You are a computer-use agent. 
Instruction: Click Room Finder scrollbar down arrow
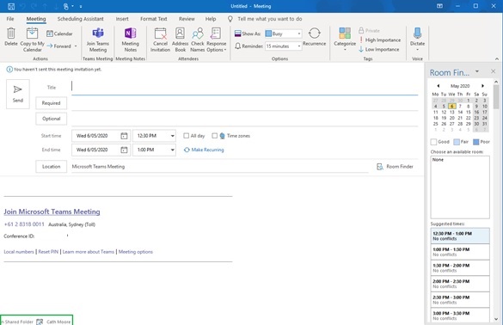click(496, 319)
